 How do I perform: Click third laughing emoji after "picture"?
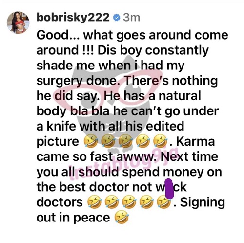[x=125, y=141]
